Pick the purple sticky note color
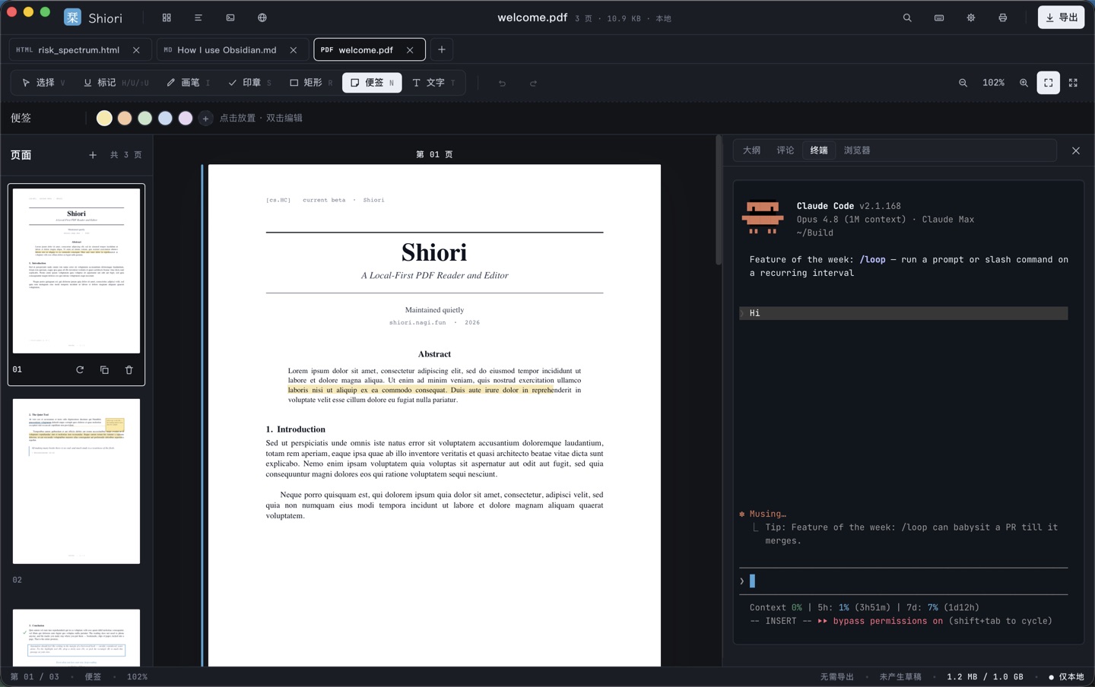 tap(186, 118)
